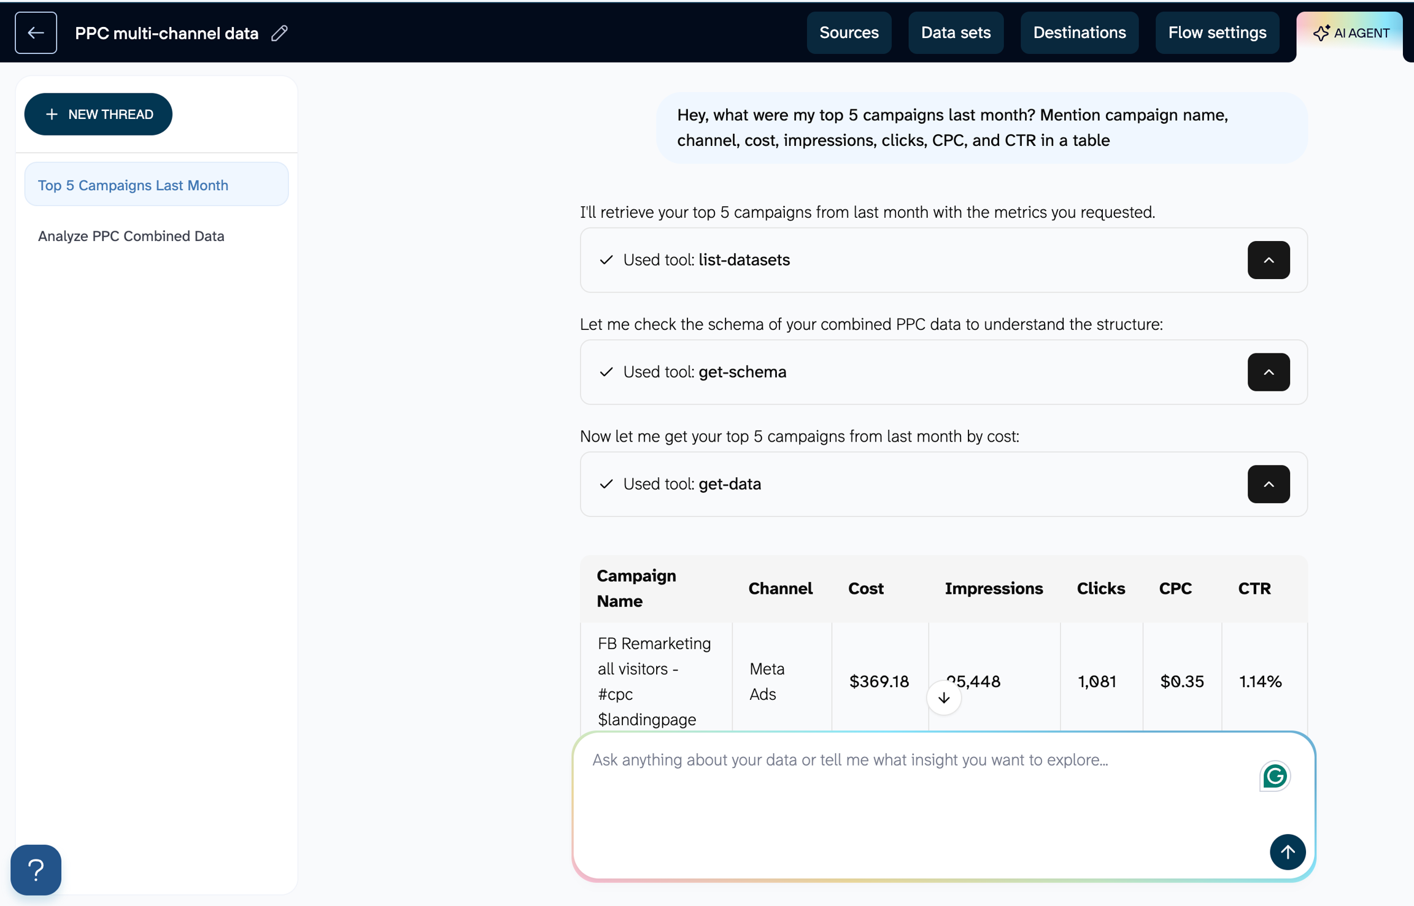Click the Campaign Name column header
The width and height of the screenshot is (1414, 906).
(636, 588)
